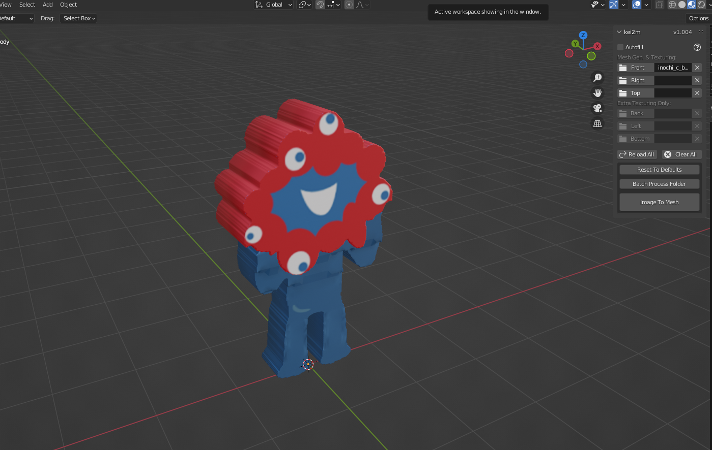Viewport: 712px width, 450px height.
Task: Click the 3D cursor at the origin
Action: tap(308, 364)
